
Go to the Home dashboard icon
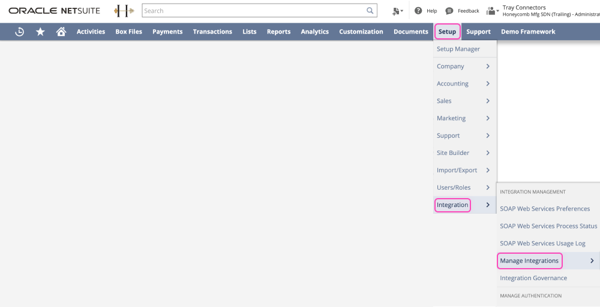pyautogui.click(x=61, y=32)
